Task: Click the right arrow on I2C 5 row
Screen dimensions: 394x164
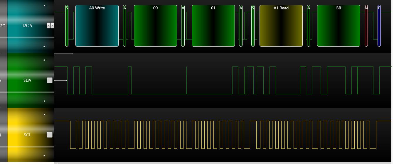Action: (x=52, y=26)
